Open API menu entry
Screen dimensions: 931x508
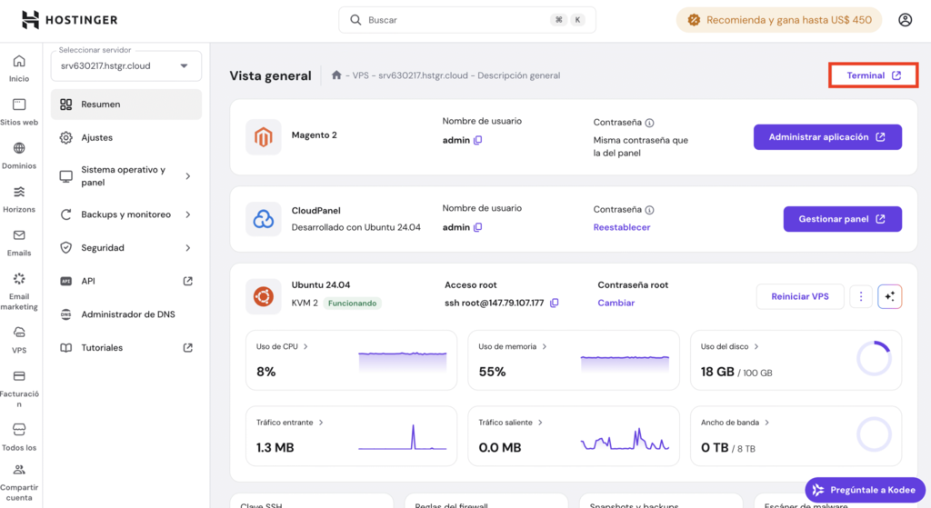pos(125,281)
